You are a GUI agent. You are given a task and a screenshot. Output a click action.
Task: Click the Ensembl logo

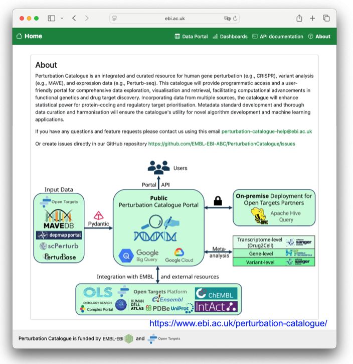point(167,299)
